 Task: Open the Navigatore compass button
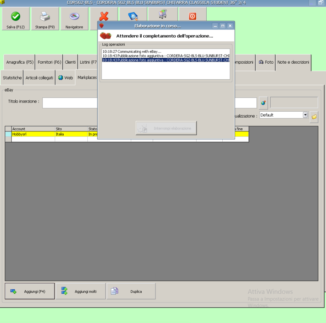pos(74,19)
